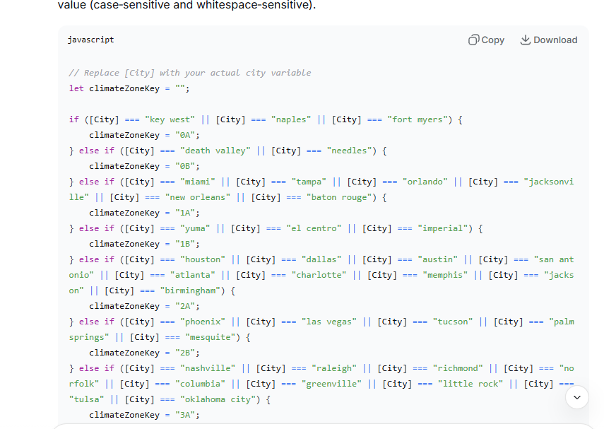
Task: Click the Copy button label
Action: [493, 40]
